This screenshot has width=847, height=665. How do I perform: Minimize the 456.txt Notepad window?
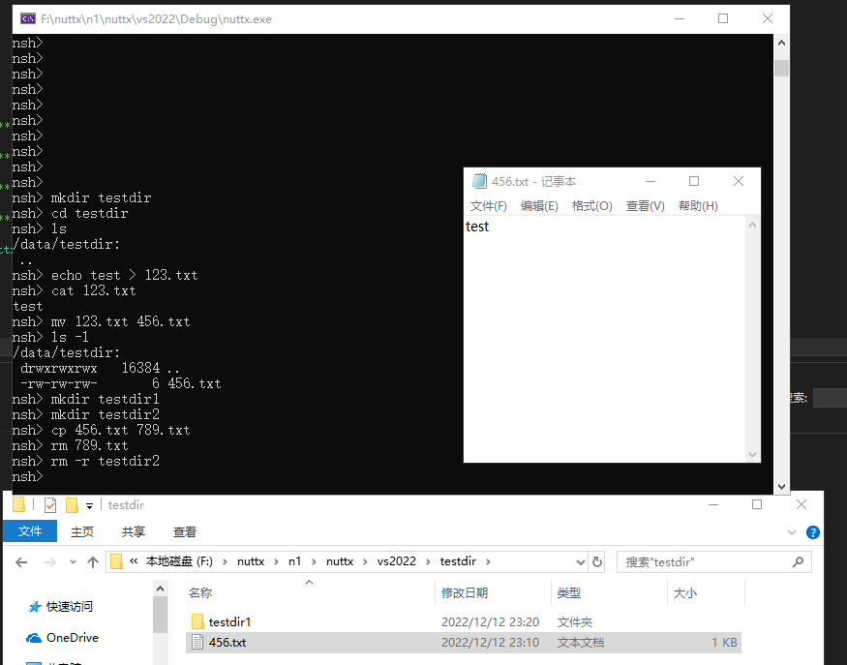pyautogui.click(x=650, y=182)
